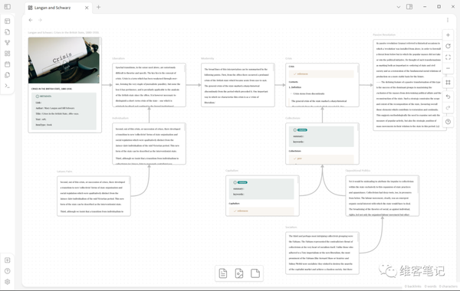Click the canvas zoom out minus button
The image size is (460, 291).
click(448, 68)
